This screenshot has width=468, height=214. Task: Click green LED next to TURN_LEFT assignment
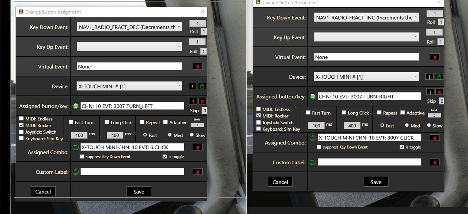click(76, 106)
